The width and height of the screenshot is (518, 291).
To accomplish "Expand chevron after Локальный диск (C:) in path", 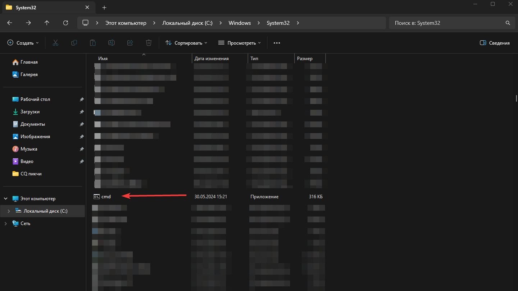I will click(221, 23).
